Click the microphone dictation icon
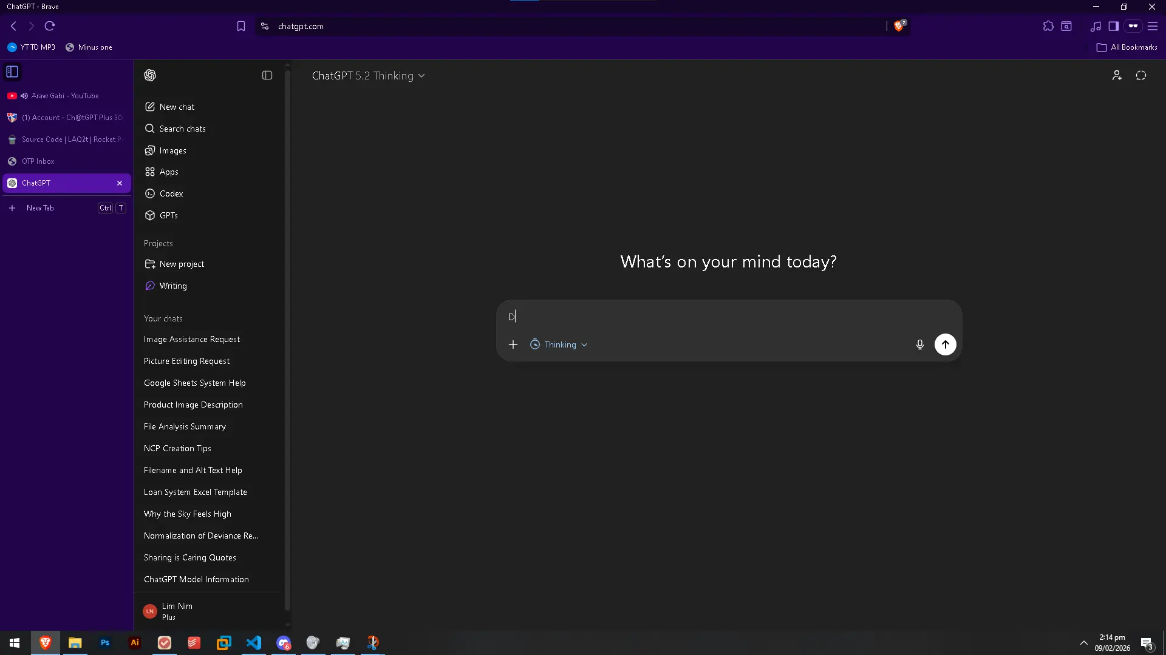This screenshot has height=655, width=1166. pos(920,344)
